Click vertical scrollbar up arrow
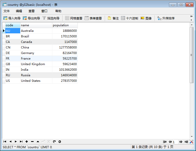196x151 pixels. pos(191,25)
